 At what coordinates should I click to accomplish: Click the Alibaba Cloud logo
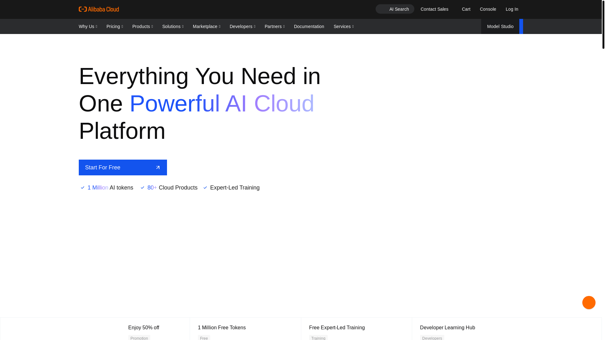[x=99, y=9]
